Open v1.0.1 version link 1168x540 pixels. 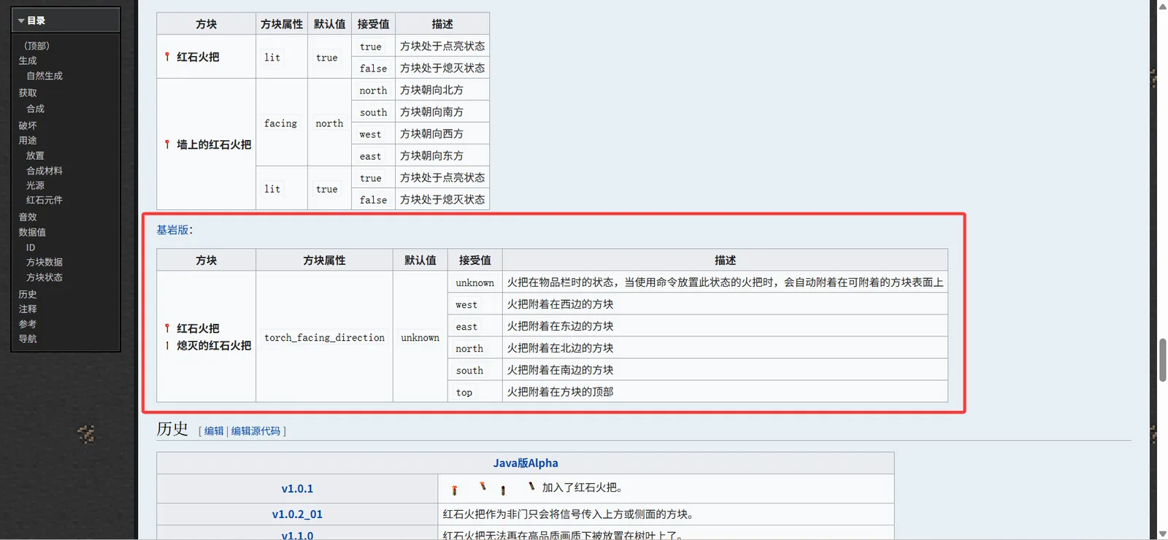297,489
